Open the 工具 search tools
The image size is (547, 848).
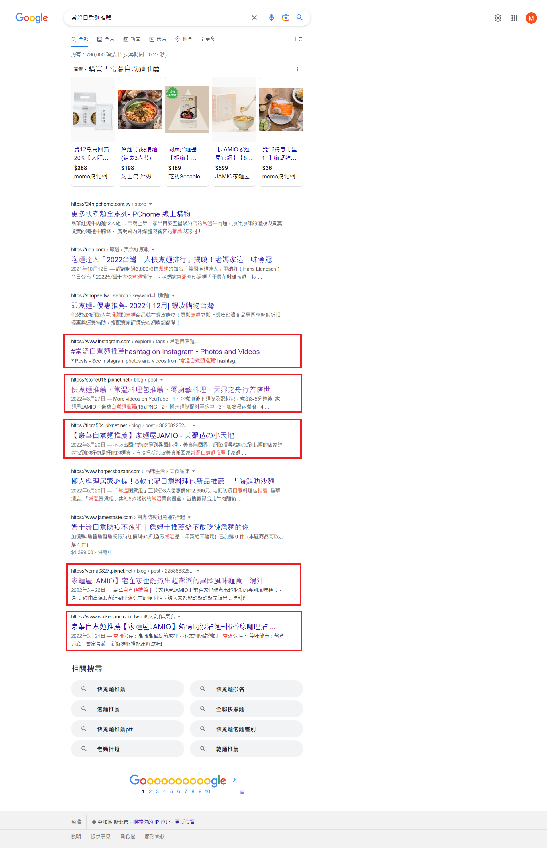point(298,39)
